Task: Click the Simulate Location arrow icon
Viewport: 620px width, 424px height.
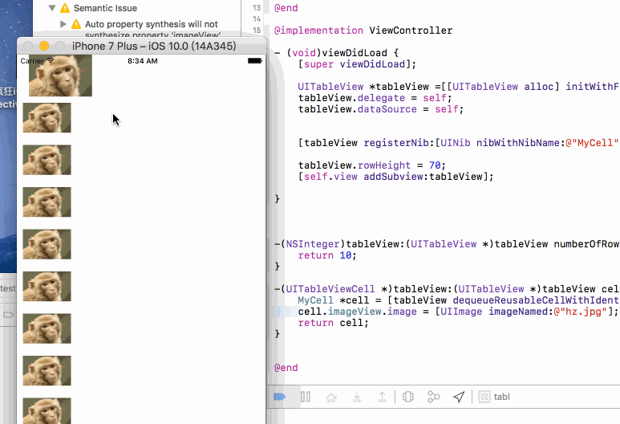Action: 459,397
